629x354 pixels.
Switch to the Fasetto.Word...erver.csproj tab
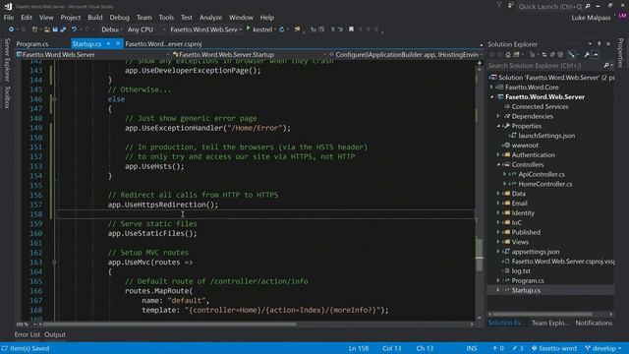[x=163, y=43]
